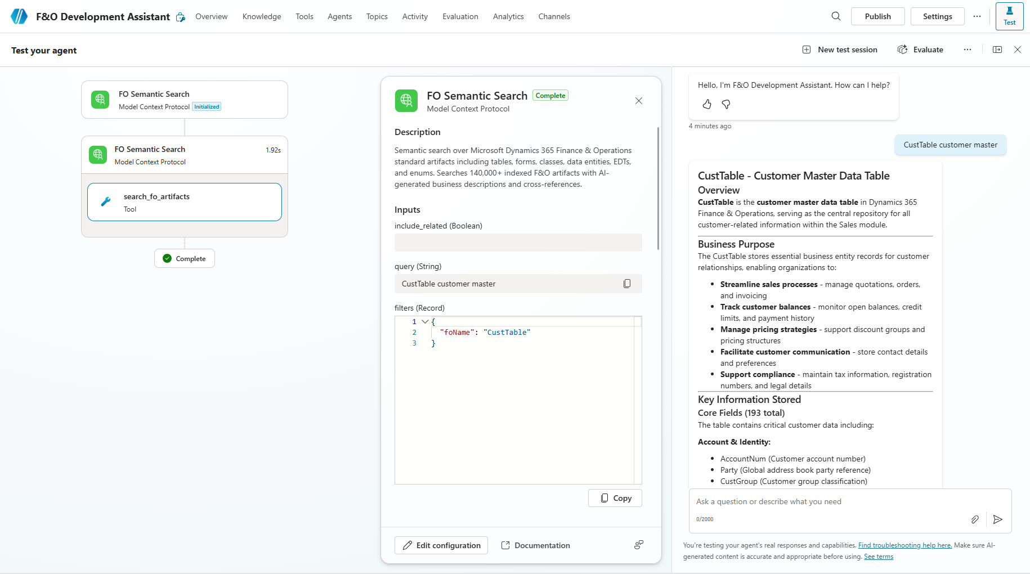
Task: Click the Complete status node
Action: pos(185,258)
